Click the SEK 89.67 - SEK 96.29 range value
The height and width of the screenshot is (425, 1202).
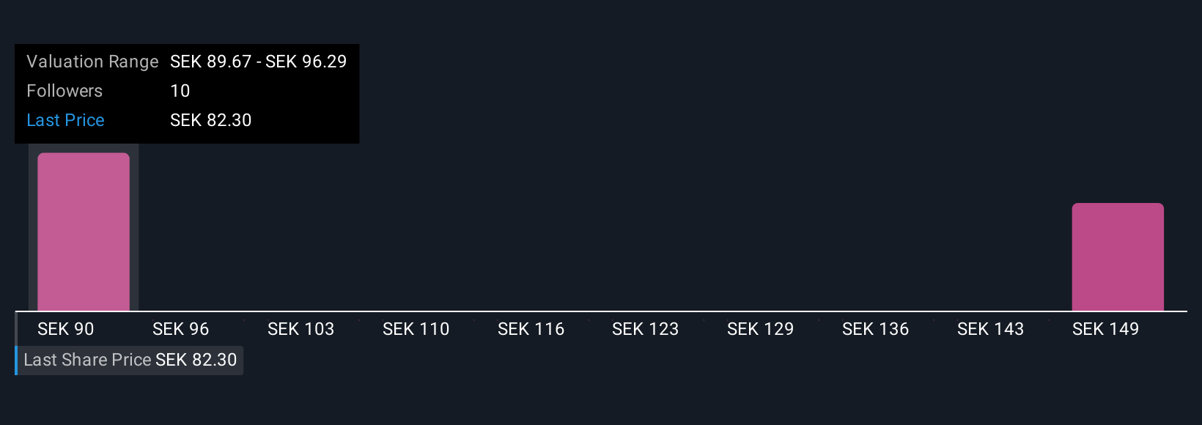pyautogui.click(x=259, y=62)
